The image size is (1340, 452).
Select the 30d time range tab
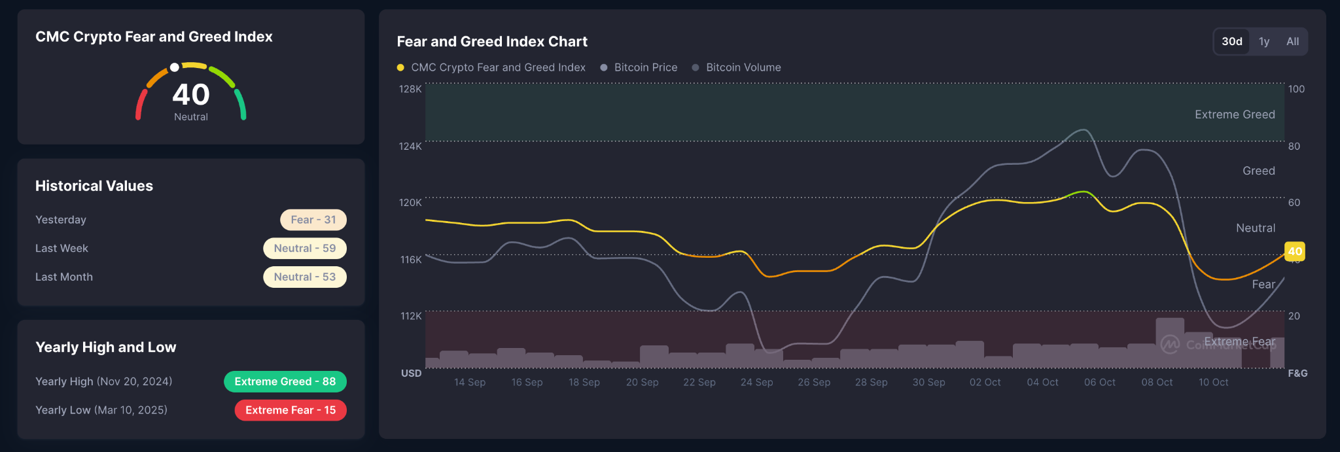(x=1232, y=41)
